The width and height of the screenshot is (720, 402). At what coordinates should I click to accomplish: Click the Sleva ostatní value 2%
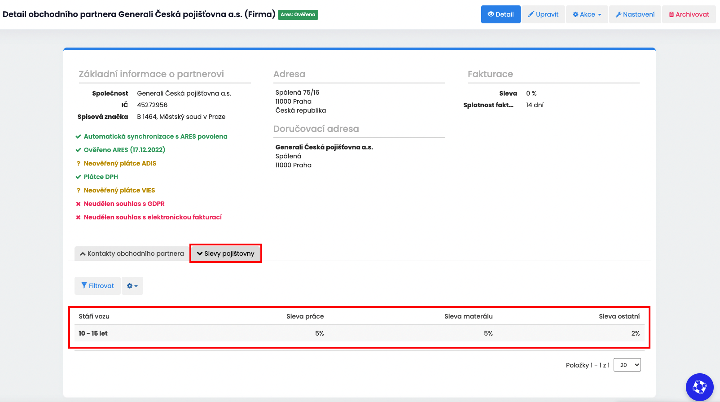[635, 333]
